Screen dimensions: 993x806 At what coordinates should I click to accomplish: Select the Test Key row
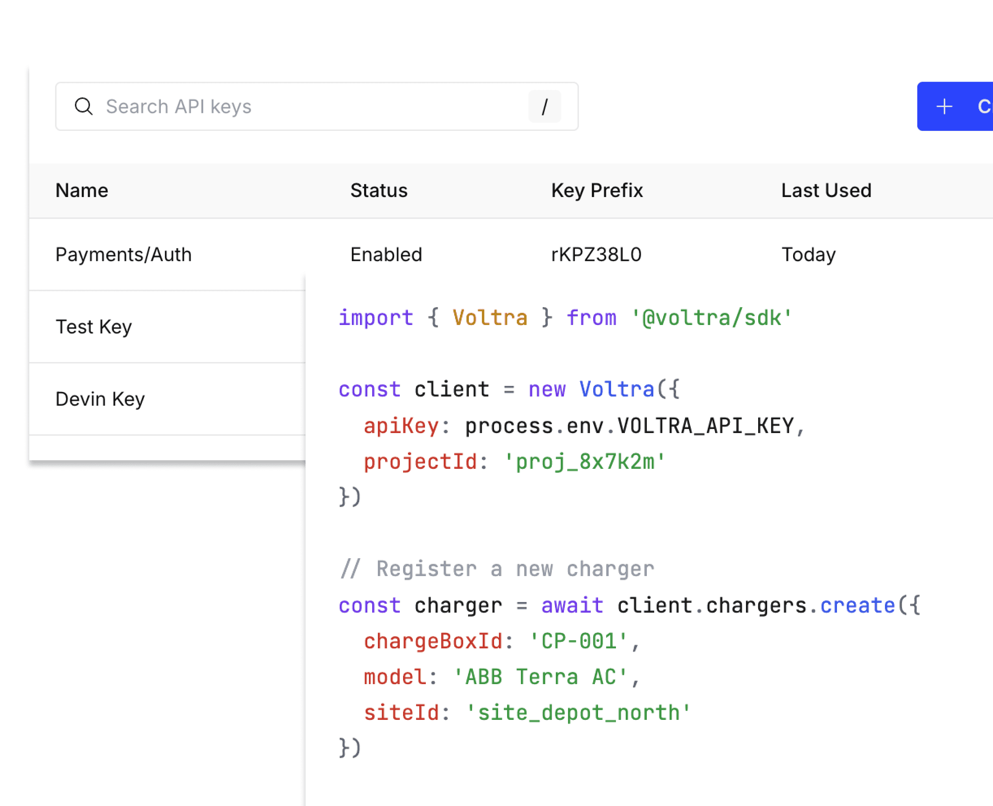coord(94,327)
